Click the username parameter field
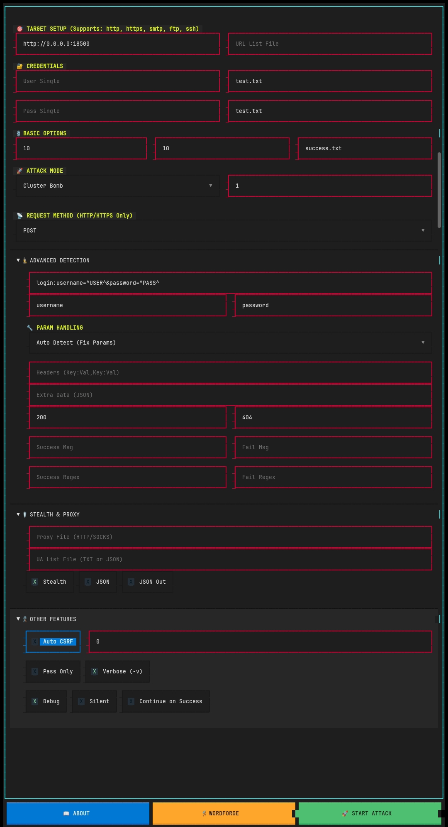 click(128, 305)
